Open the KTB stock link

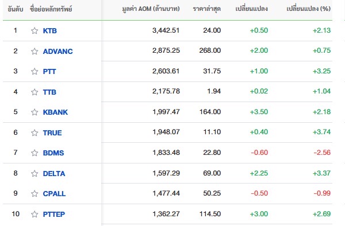coord(50,31)
